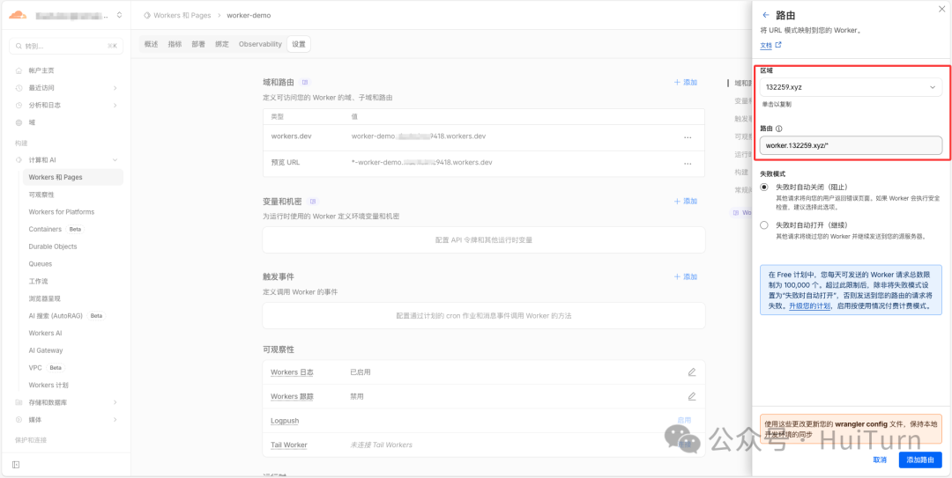Edit Workers 日志 with pencil icon
The height and width of the screenshot is (478, 952).
click(692, 372)
